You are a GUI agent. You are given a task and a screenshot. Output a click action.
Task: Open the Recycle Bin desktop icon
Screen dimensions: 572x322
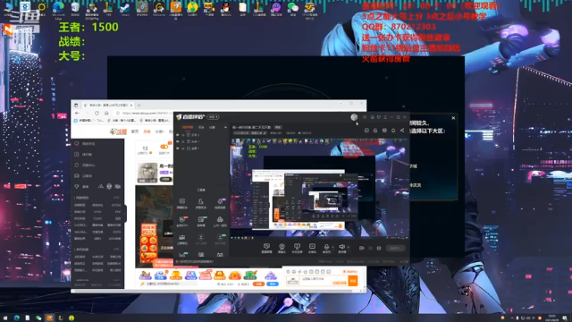point(75,8)
